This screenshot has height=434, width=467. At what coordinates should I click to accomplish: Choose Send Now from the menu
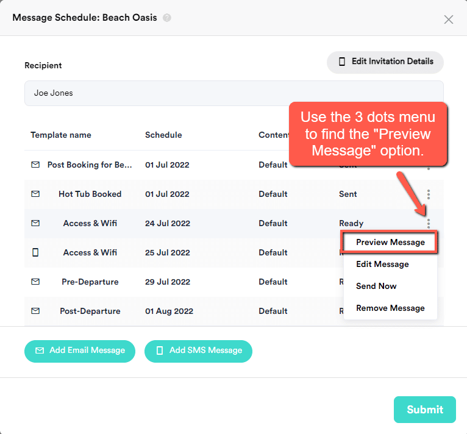click(x=390, y=286)
